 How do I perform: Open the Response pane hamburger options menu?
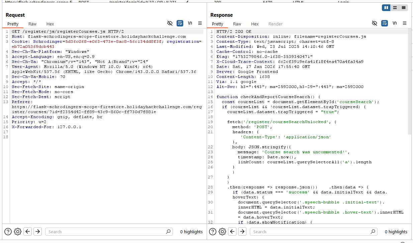click(x=405, y=23)
